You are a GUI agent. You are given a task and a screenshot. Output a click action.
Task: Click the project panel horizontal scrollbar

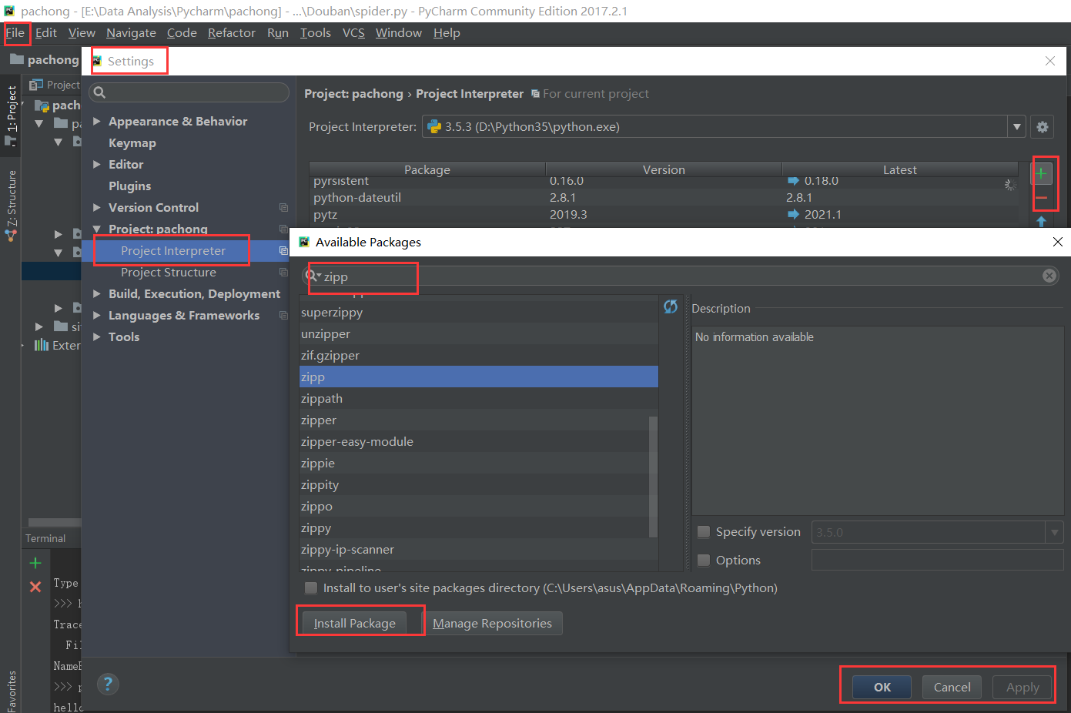tap(54, 522)
